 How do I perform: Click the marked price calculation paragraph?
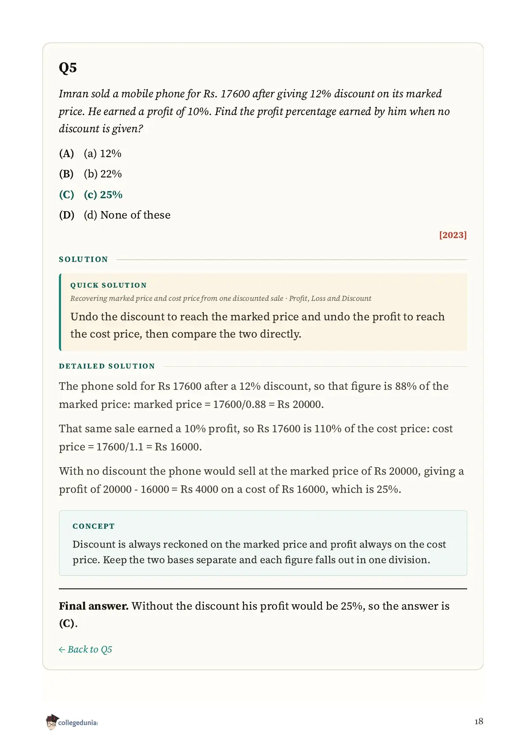coord(254,395)
